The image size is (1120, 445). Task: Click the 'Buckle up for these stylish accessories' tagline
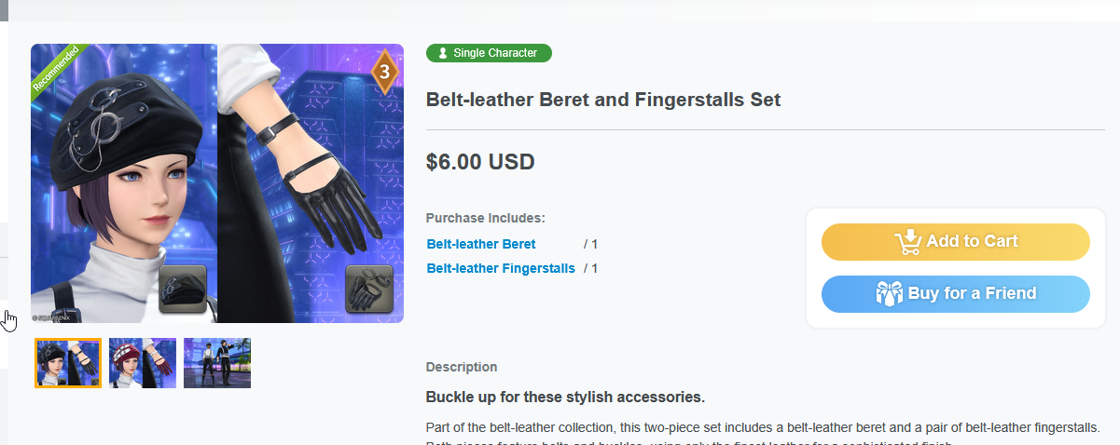pos(565,398)
